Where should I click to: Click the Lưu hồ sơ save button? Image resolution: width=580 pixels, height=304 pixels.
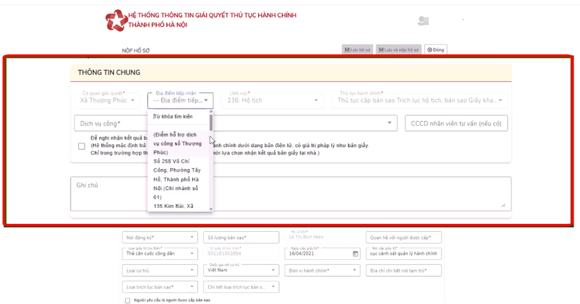point(357,49)
